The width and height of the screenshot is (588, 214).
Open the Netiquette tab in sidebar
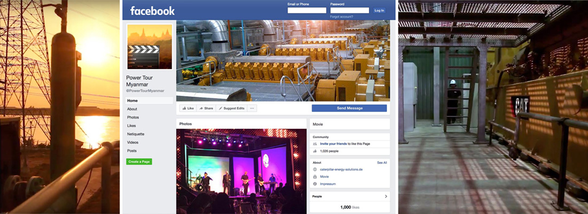tap(136, 134)
